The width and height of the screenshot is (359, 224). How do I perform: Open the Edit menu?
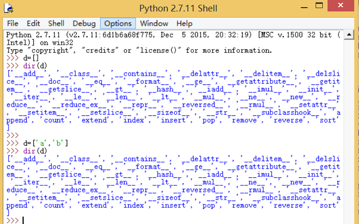coord(33,23)
